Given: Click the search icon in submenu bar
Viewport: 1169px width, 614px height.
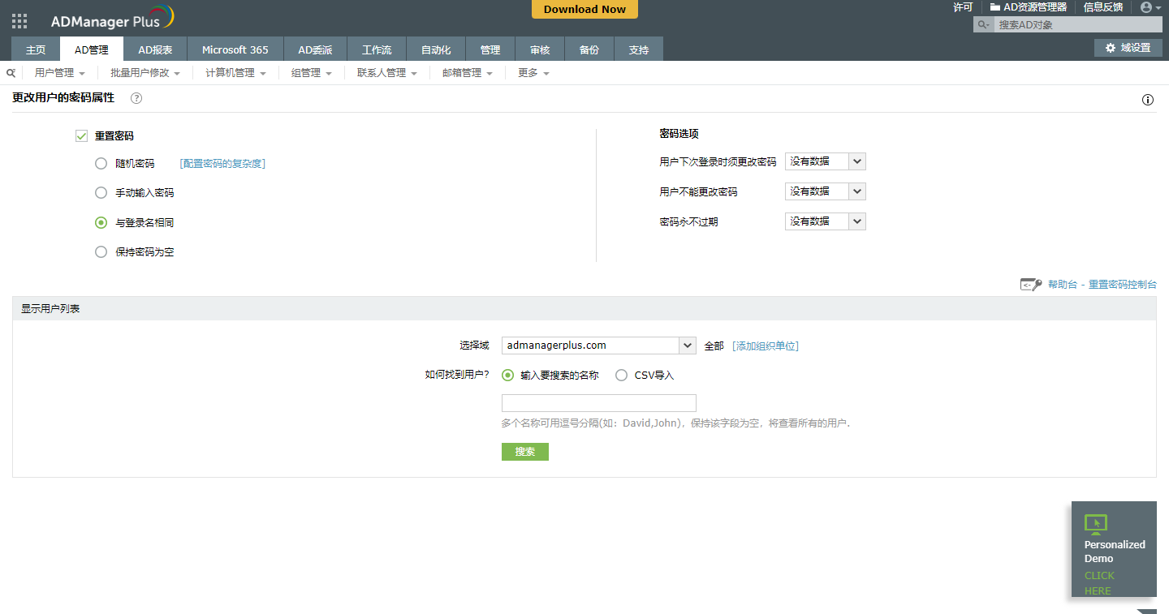Looking at the screenshot, I should click(x=11, y=73).
